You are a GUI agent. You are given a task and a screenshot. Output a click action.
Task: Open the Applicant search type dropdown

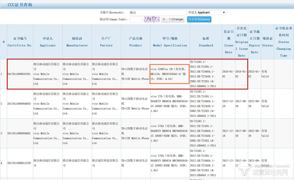coord(207,12)
